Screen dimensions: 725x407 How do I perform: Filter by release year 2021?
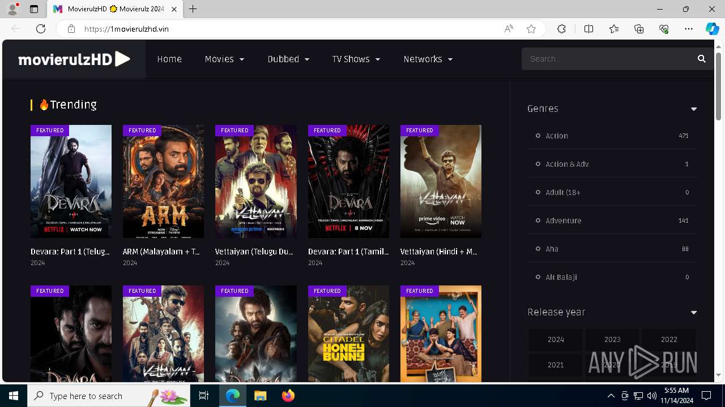click(x=556, y=365)
